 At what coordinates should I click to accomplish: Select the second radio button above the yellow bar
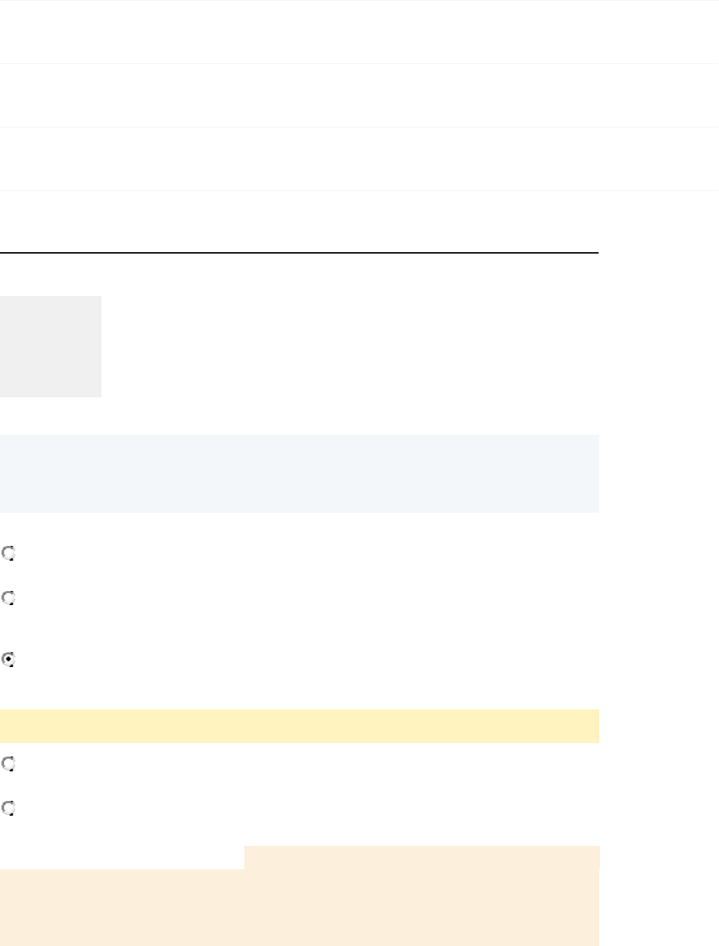pos(8,598)
